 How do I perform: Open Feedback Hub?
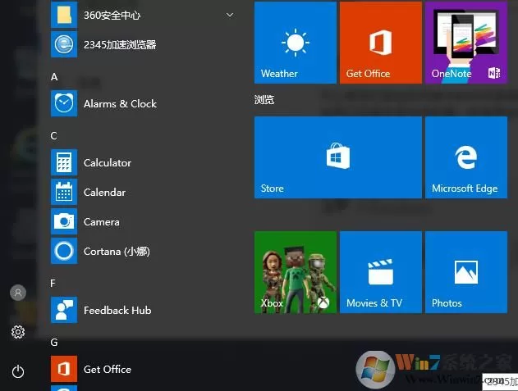click(144, 310)
